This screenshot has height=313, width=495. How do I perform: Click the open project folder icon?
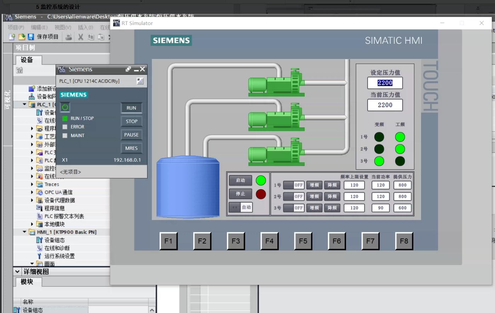click(22, 37)
